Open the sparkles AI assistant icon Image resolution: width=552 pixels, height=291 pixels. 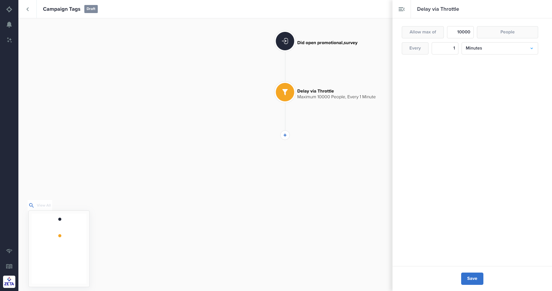coord(9,40)
